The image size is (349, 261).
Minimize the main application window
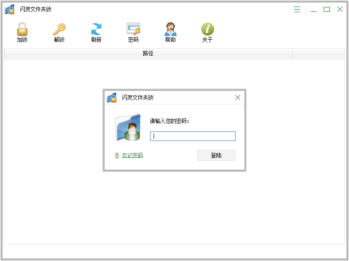314,10
